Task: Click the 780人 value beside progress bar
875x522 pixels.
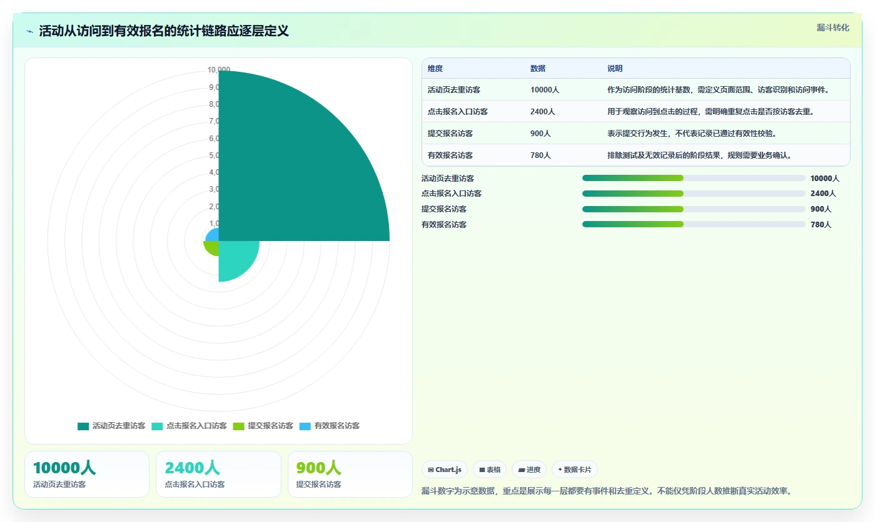Action: click(821, 225)
